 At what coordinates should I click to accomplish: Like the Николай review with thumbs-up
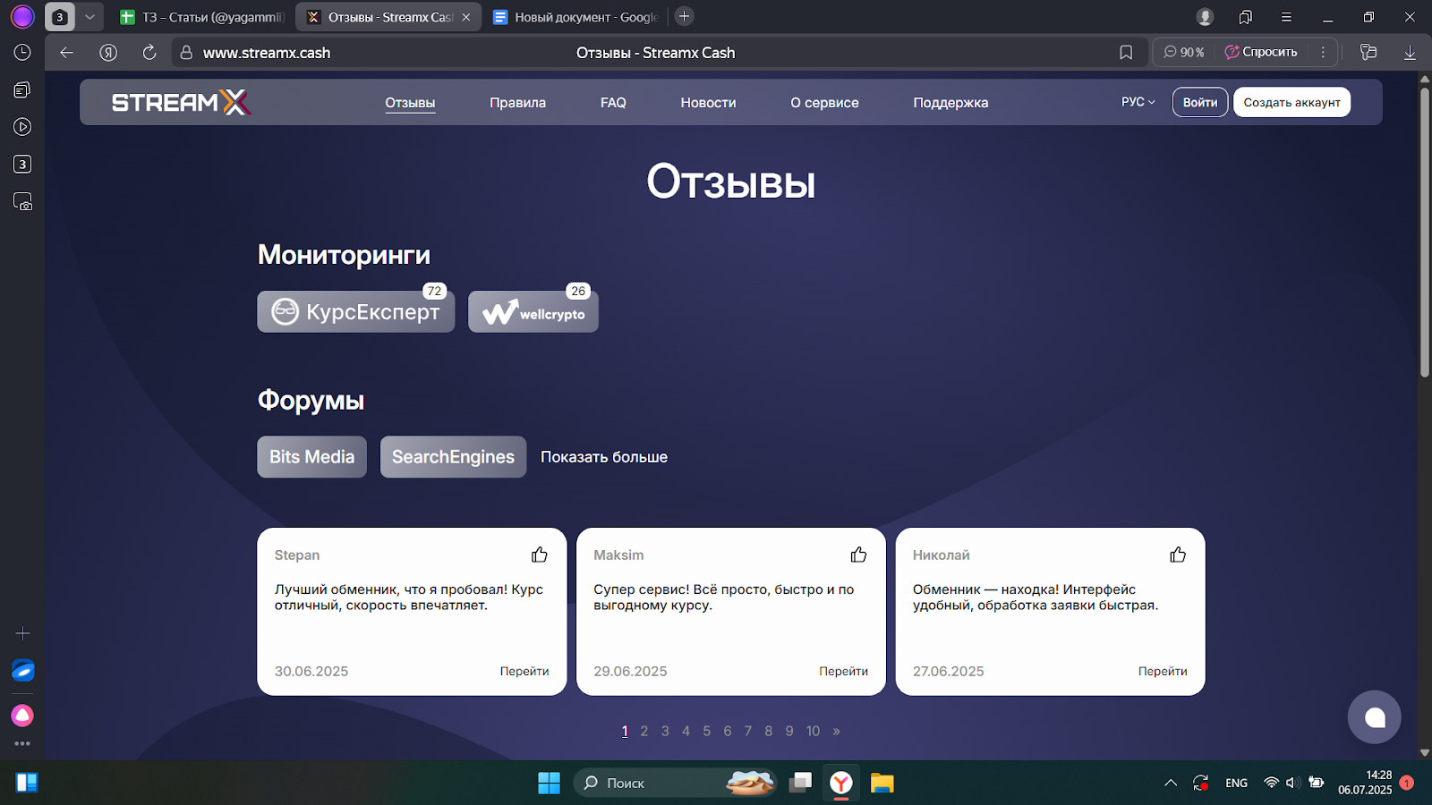(1178, 555)
